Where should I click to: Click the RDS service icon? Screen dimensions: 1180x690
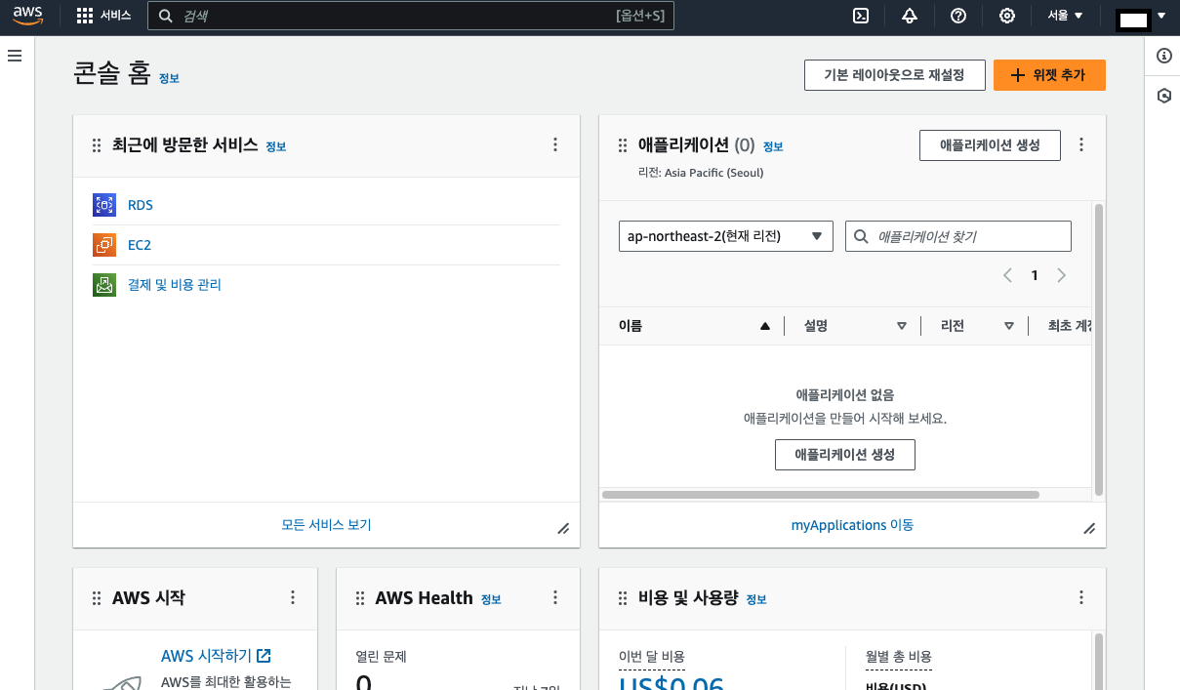pos(104,205)
